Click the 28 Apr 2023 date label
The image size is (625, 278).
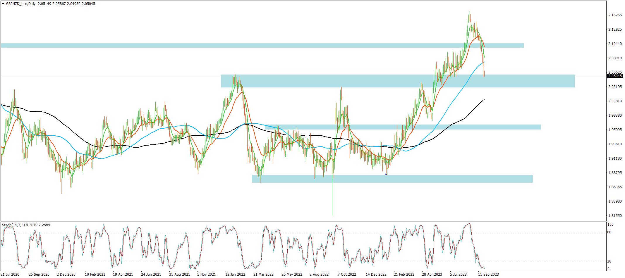point(432,274)
